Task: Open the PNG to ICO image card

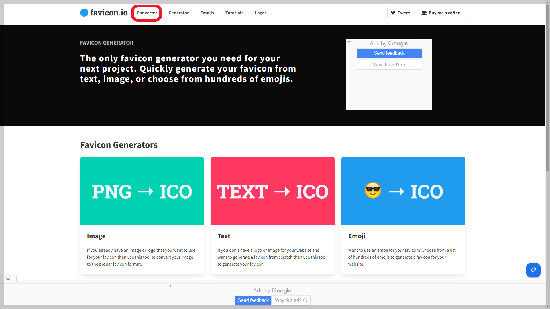Action: pyautogui.click(x=142, y=191)
